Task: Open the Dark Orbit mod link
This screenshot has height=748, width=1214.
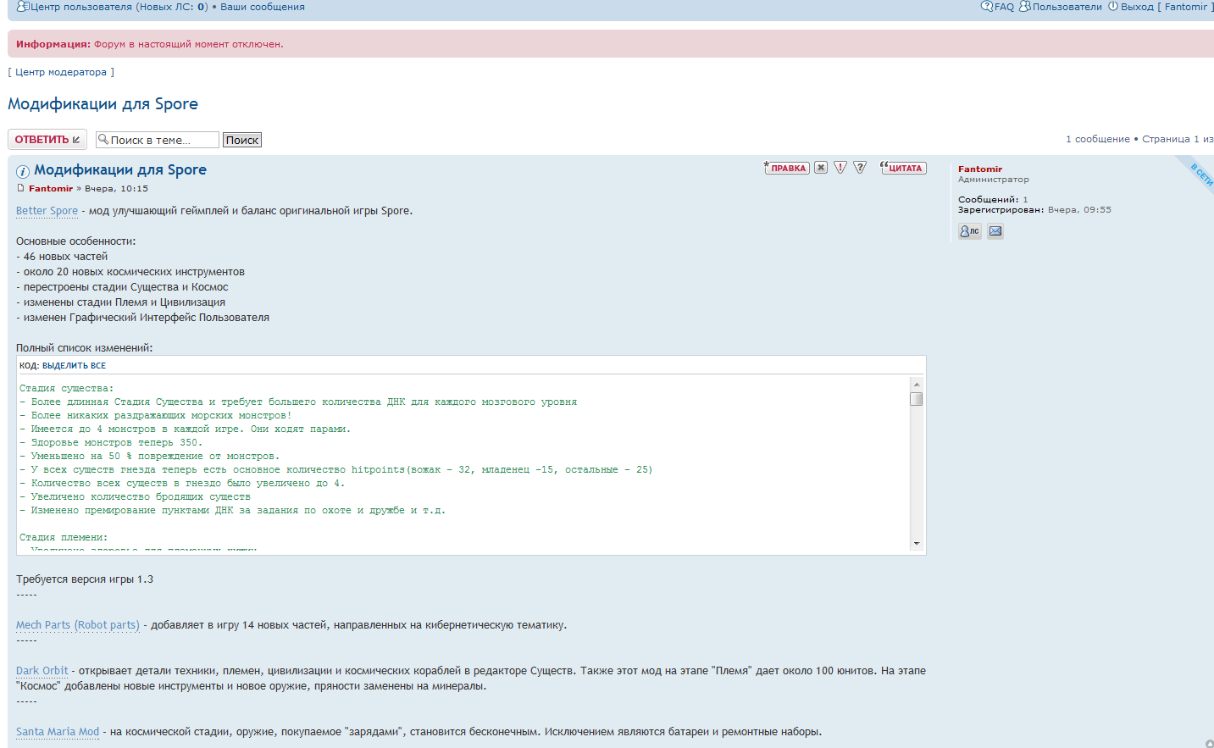Action: tap(42, 671)
